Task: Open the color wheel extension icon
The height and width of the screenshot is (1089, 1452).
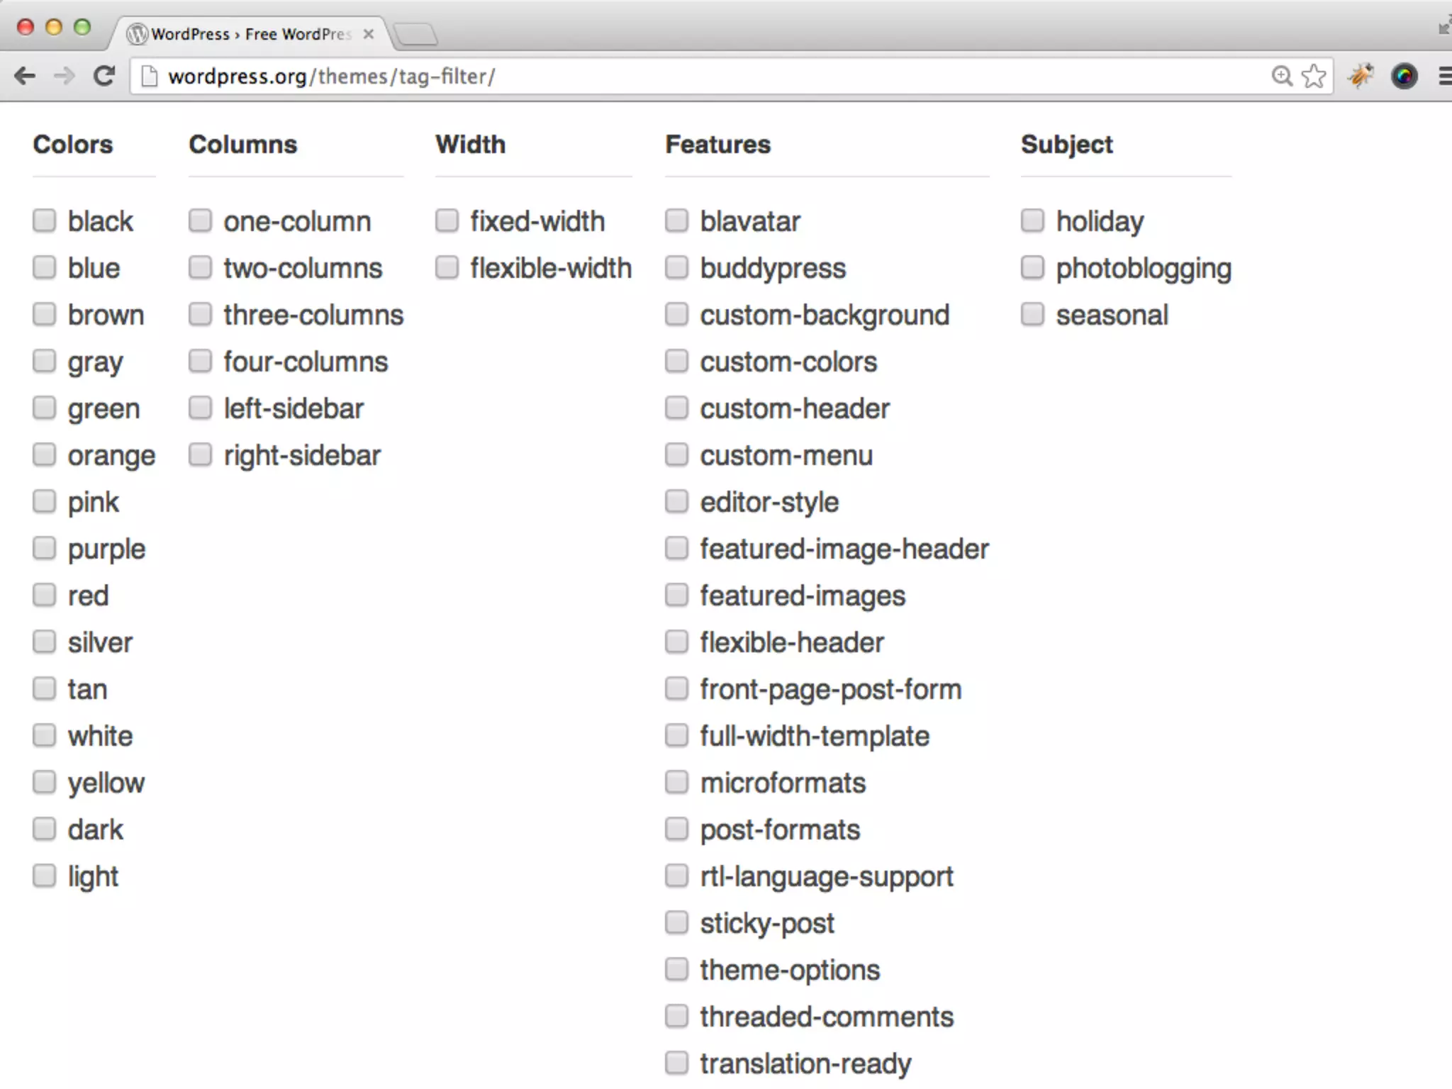Action: coord(1404,76)
